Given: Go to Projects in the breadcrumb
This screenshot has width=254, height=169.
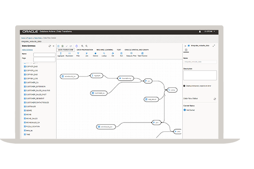Looking at the screenshot, I should pyautogui.click(x=29, y=38).
